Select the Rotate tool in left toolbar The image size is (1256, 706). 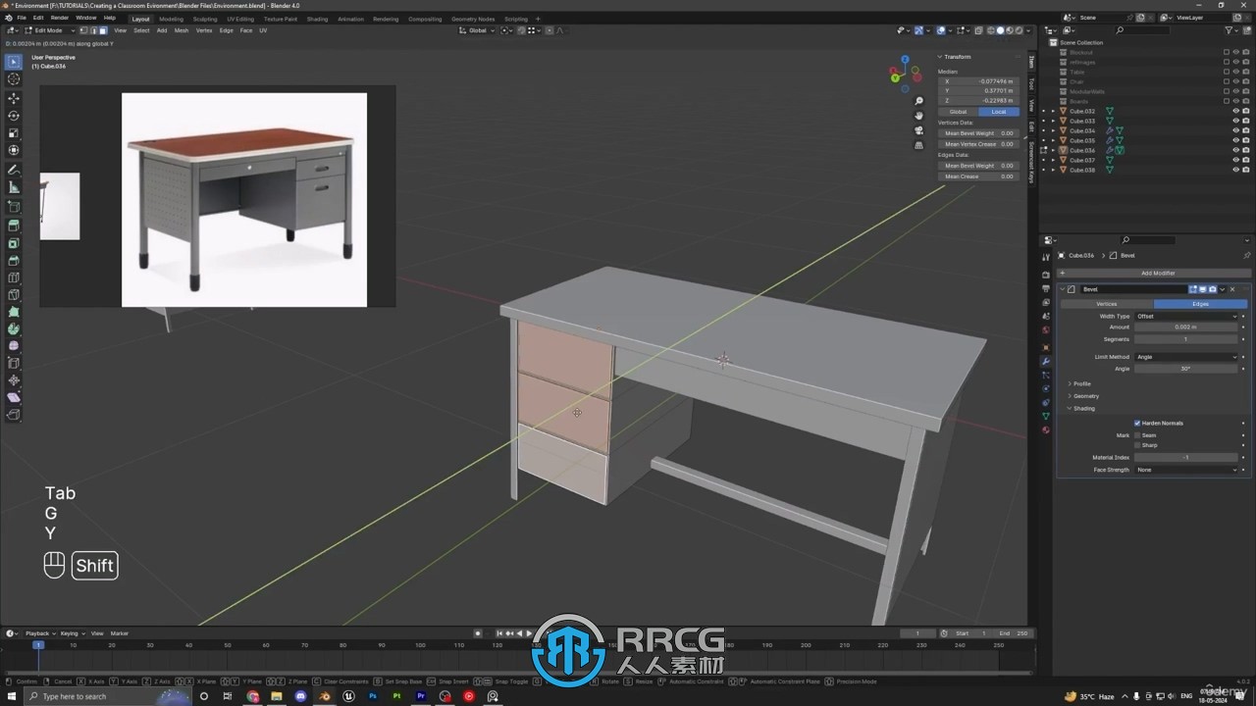(x=14, y=116)
